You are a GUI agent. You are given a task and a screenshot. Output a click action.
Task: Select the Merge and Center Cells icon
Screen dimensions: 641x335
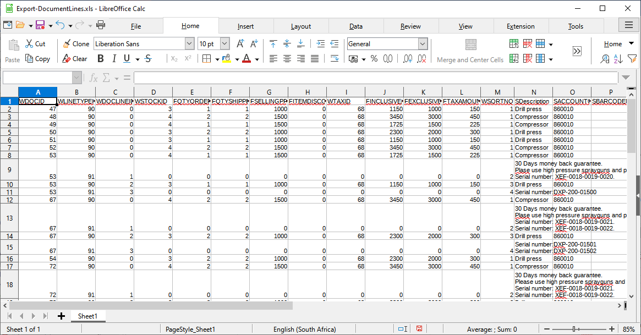pos(470,45)
